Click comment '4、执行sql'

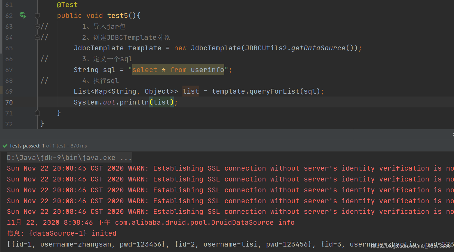point(100,81)
